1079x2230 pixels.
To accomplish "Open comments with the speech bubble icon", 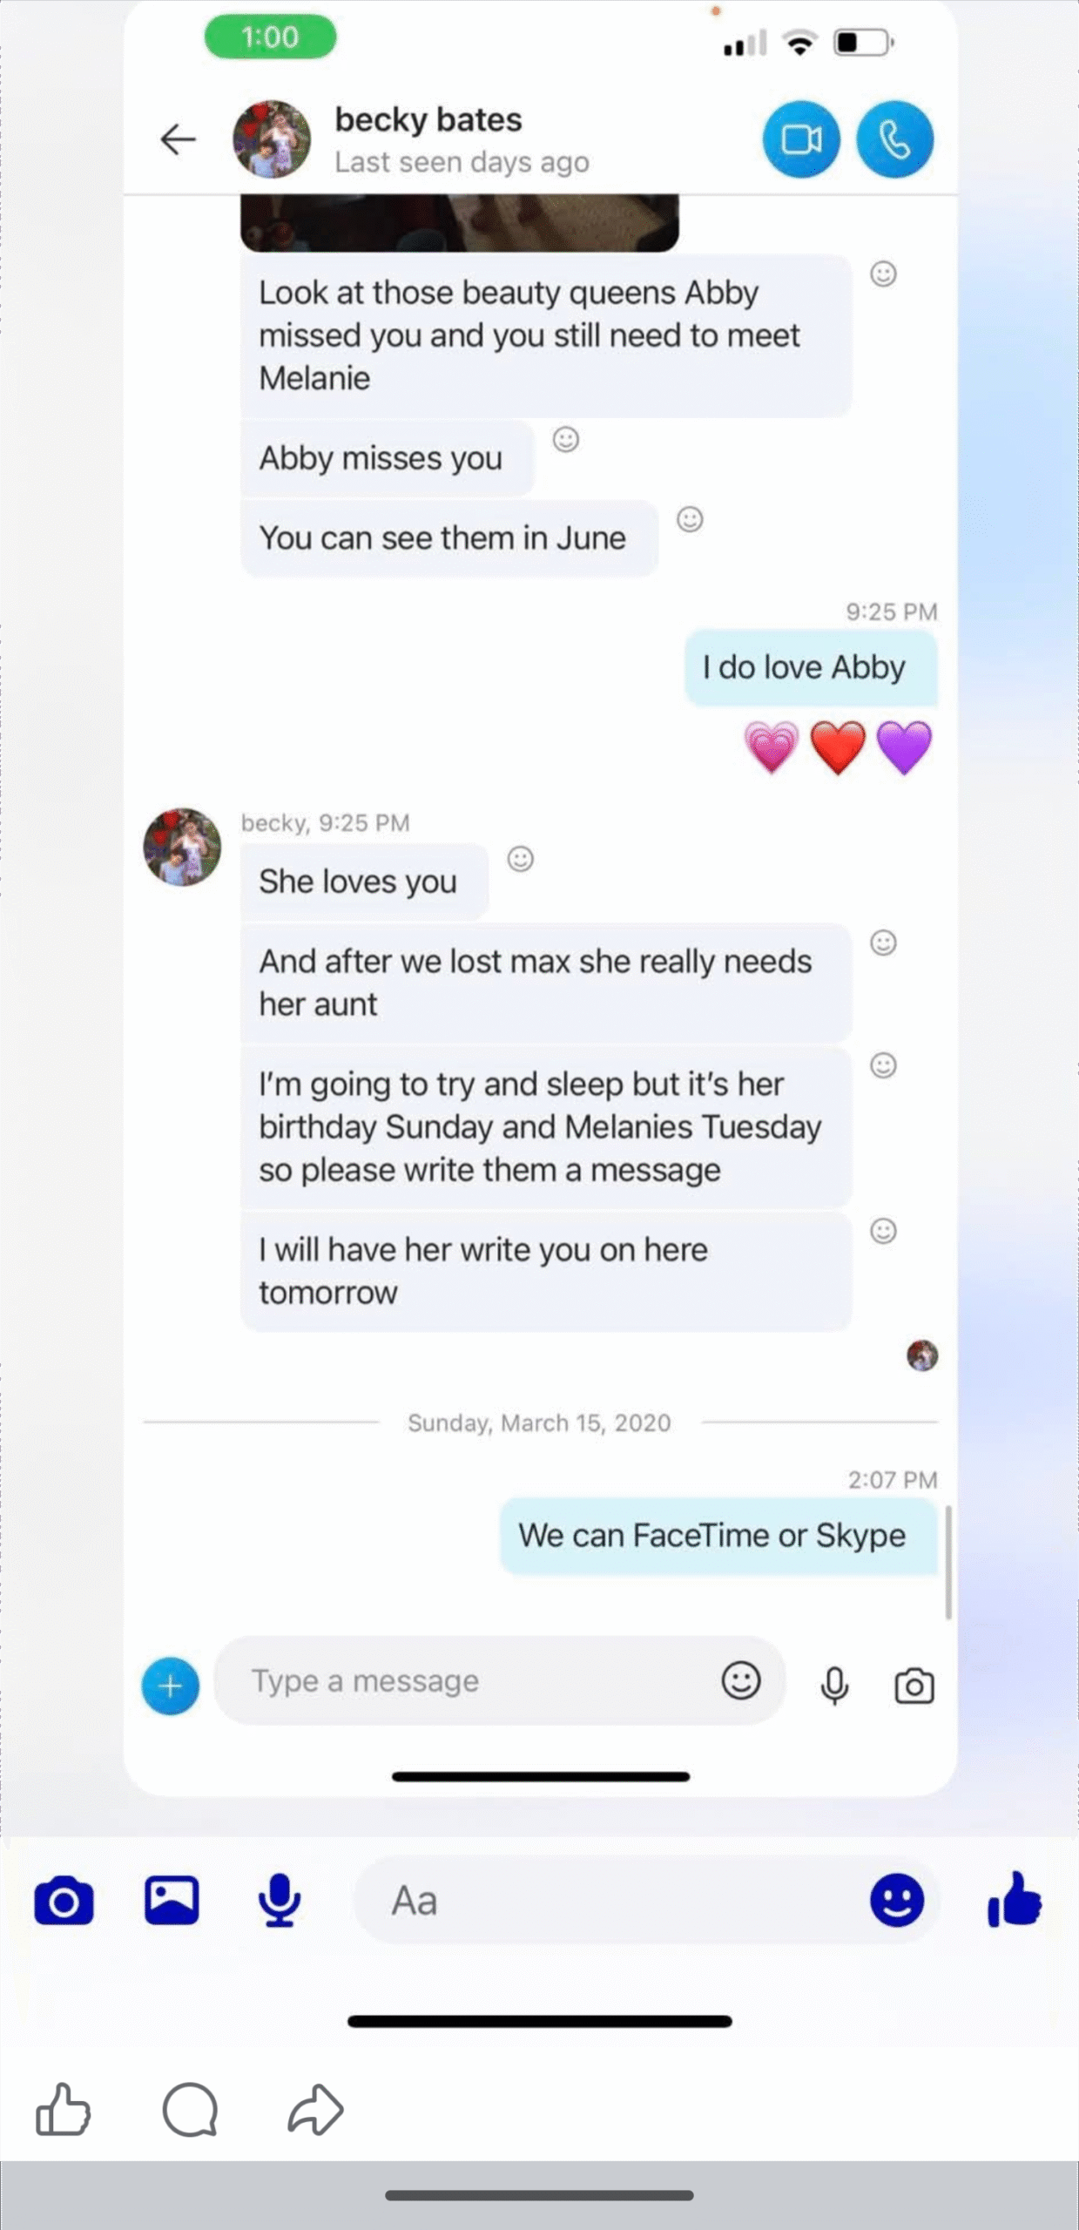I will (190, 2109).
